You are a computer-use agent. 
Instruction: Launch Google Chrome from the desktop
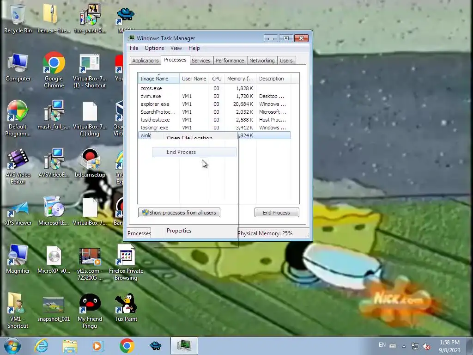pyautogui.click(x=54, y=70)
